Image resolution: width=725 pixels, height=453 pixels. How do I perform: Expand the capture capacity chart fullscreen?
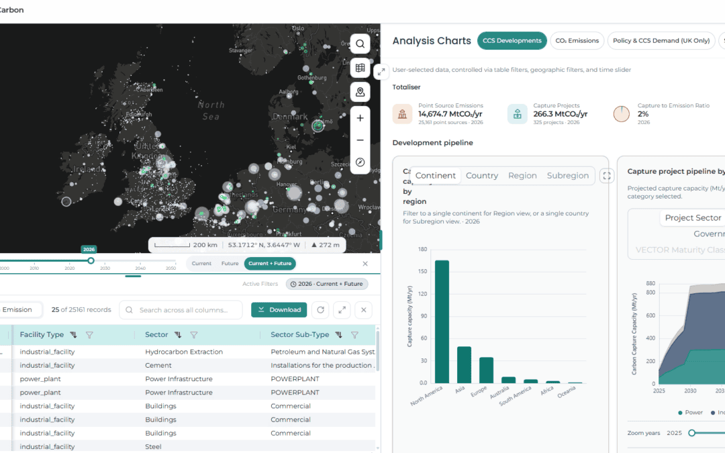coord(607,176)
